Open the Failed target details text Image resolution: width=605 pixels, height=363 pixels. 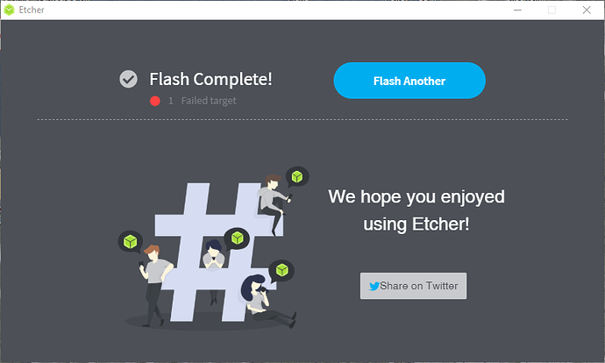click(209, 101)
